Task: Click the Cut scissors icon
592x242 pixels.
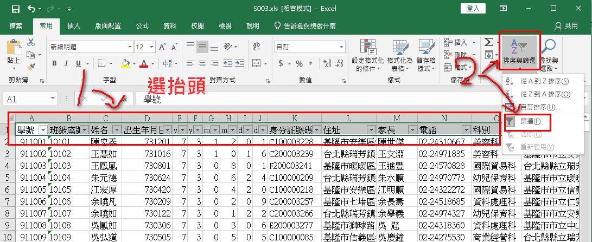Action: pyautogui.click(x=31, y=42)
